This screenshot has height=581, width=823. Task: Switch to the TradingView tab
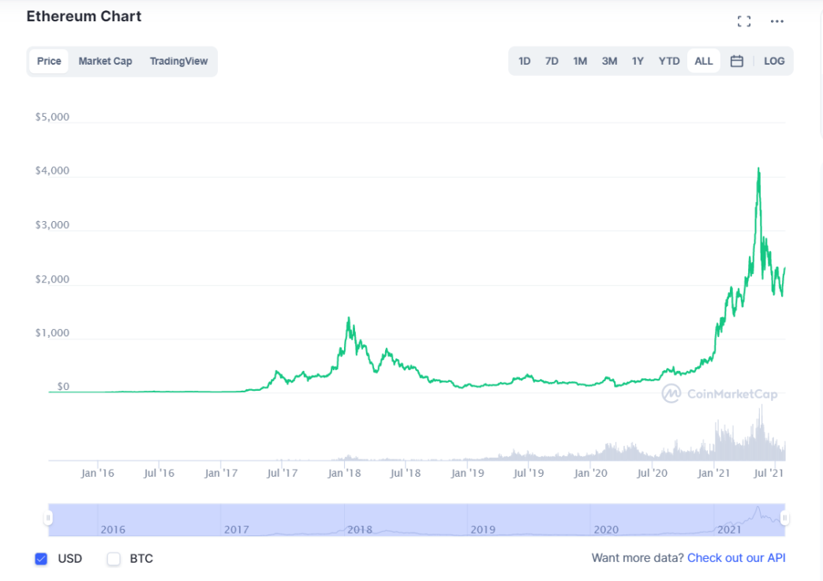(178, 61)
